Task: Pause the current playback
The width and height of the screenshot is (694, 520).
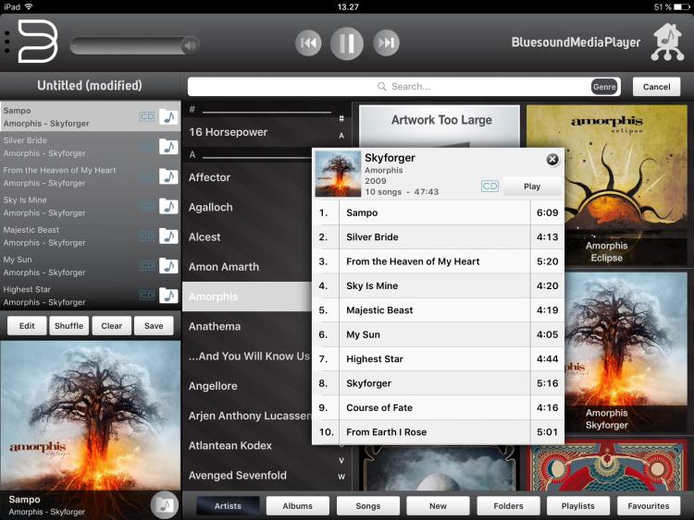Action: pos(347,42)
